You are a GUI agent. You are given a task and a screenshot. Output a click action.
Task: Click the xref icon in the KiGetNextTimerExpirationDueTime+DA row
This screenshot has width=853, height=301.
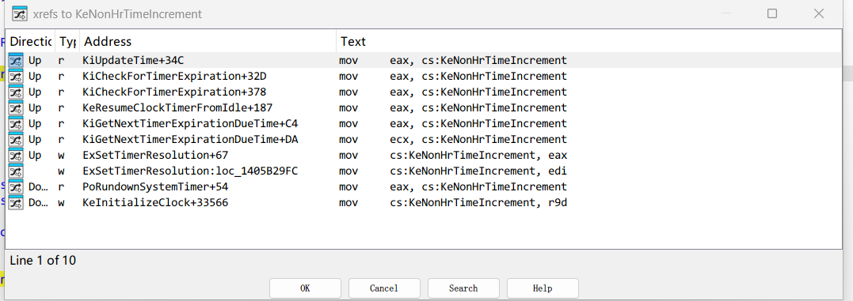tap(16, 139)
